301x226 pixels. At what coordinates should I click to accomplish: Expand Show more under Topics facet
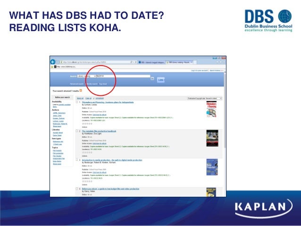tap(57, 164)
